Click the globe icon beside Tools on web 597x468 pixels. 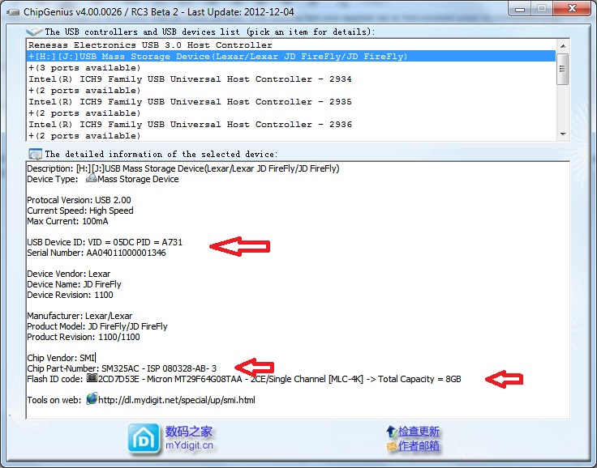[92, 399]
